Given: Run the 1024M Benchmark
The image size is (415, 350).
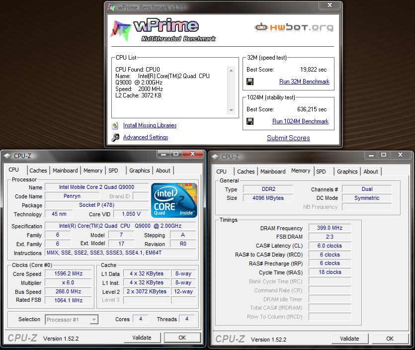Looking at the screenshot, I should tap(300, 121).
